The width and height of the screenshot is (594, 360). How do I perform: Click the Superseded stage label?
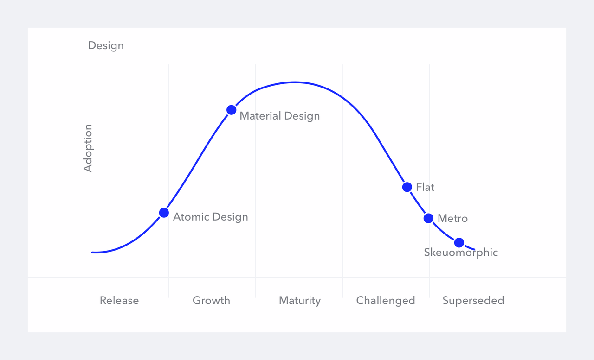click(x=473, y=301)
